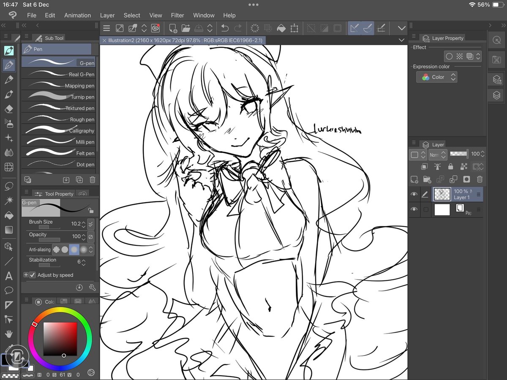Click the layer opacity slider

(459, 154)
